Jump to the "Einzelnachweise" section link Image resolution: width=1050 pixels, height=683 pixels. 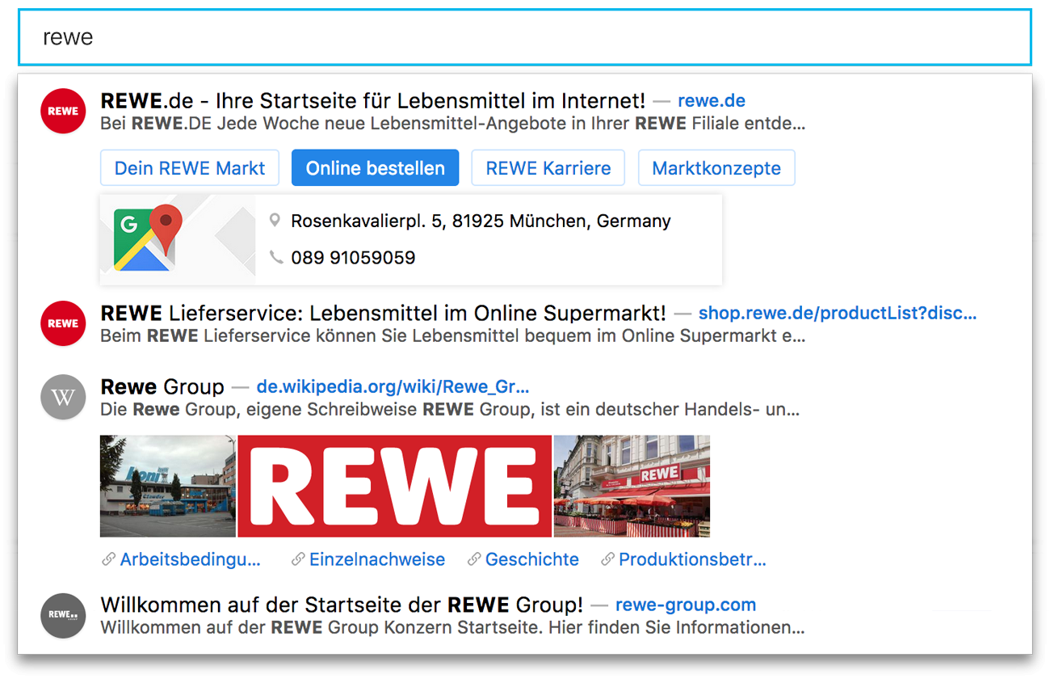pos(377,559)
